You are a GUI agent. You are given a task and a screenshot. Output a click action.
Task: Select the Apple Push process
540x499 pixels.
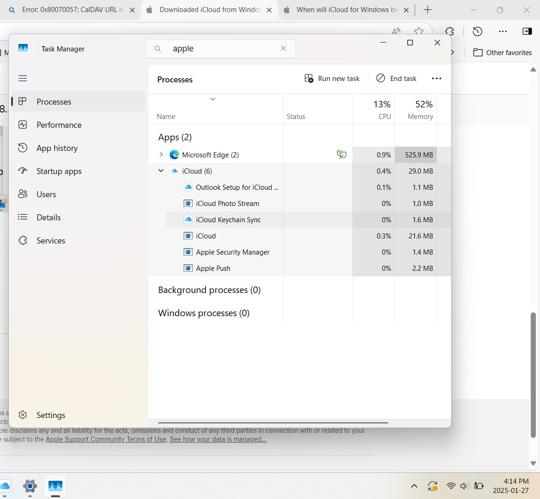click(x=213, y=268)
